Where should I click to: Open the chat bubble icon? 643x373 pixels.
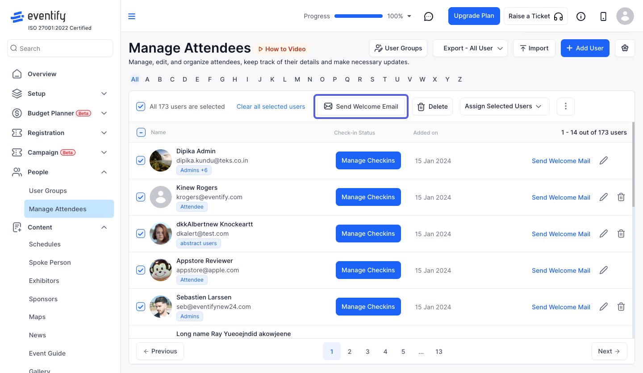(x=429, y=16)
